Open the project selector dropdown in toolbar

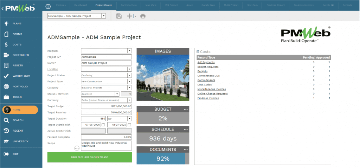[x=104, y=16]
